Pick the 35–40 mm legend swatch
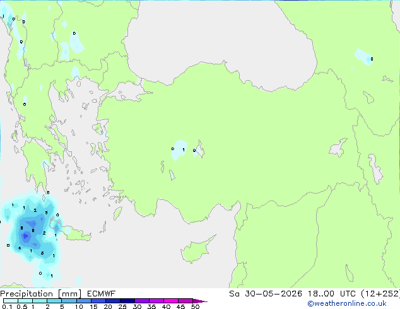This screenshot has height=309, width=400. pos(156,301)
